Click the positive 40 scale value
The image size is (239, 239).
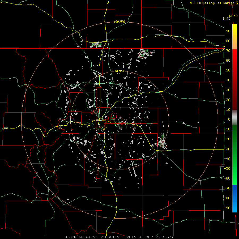(228, 80)
